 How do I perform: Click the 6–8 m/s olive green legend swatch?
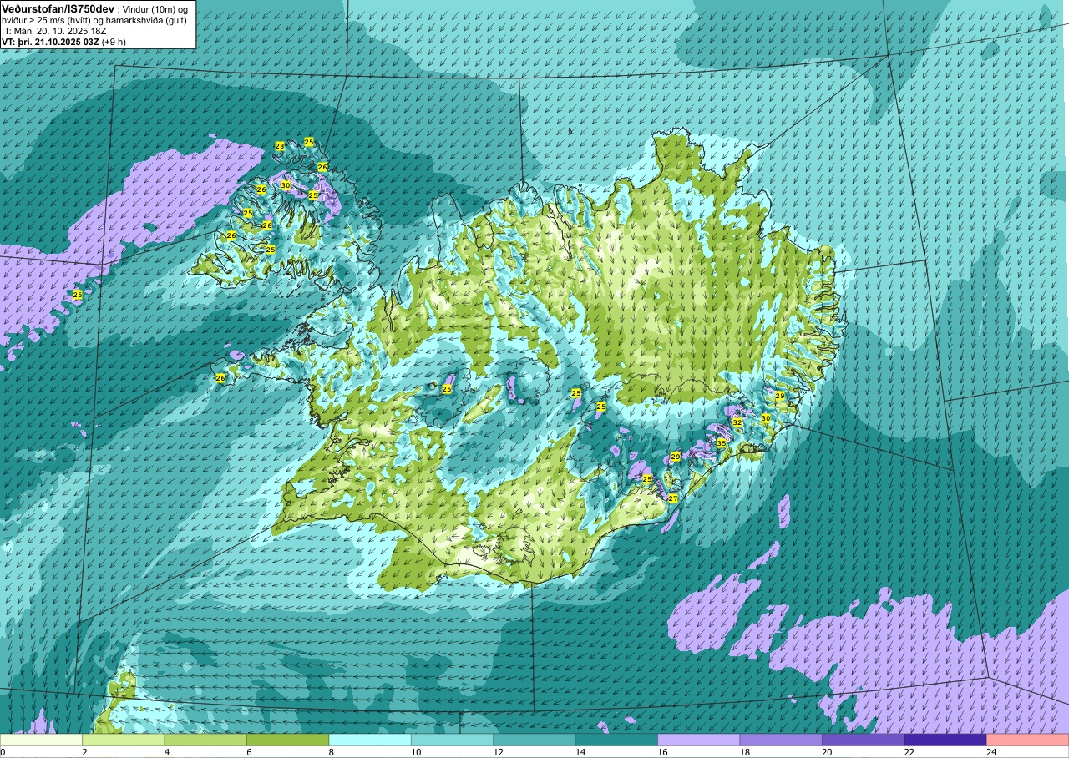(x=288, y=740)
